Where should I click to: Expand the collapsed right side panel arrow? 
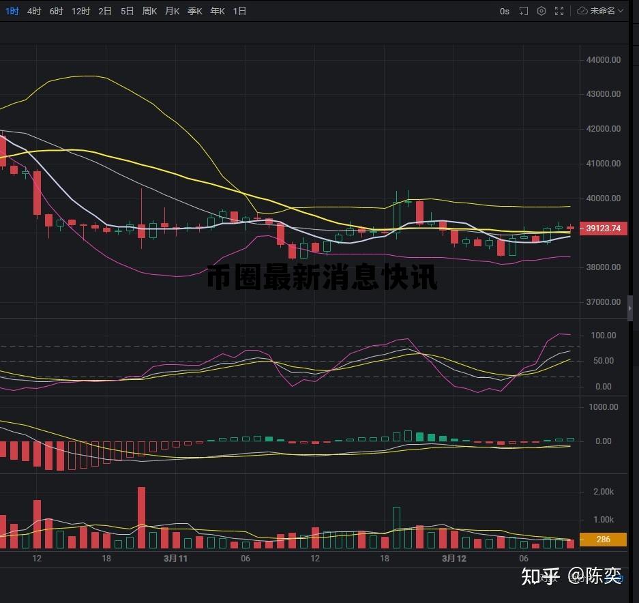[630, 308]
